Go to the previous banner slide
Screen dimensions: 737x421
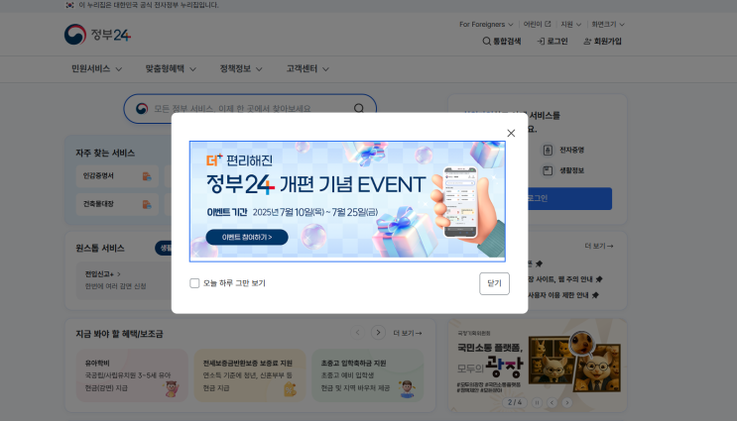[553, 403]
